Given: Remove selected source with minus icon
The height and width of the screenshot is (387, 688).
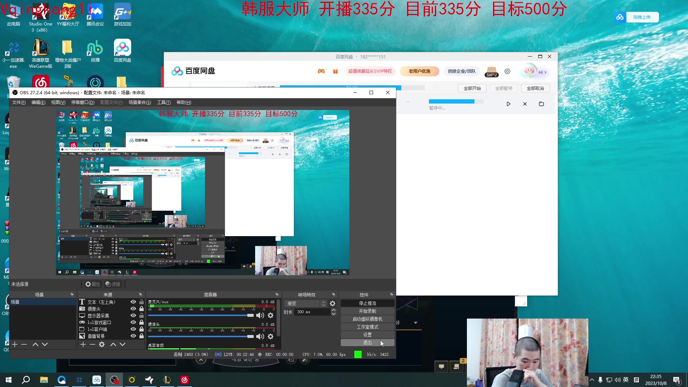Looking at the screenshot, I should [92, 344].
